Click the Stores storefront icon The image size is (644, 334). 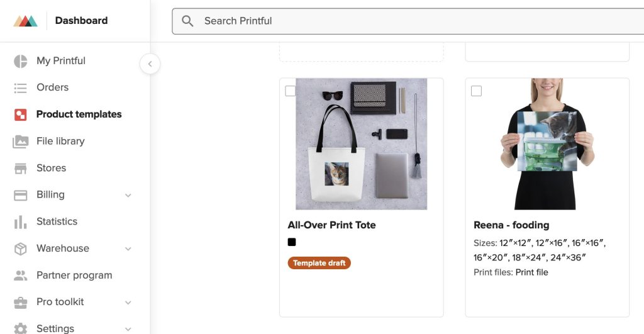pyautogui.click(x=21, y=169)
